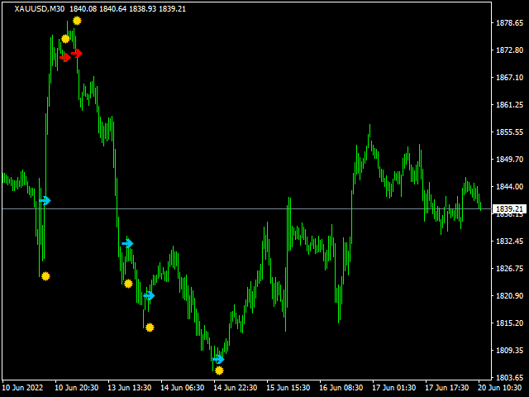Select the blue arrow near the 1832.45 level

click(x=127, y=243)
